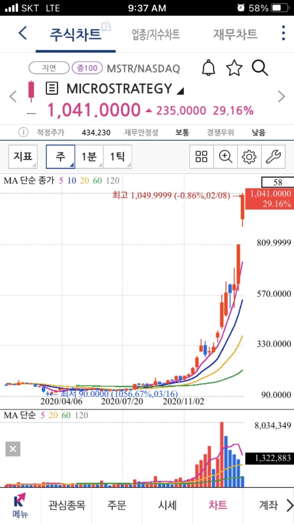Screen dimensions: 294x524
Task: Open the 1분 minute interval dropdown
Action: pos(89,157)
